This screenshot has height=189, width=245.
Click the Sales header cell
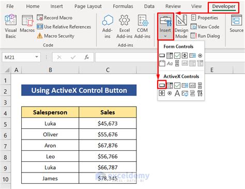click(108, 112)
